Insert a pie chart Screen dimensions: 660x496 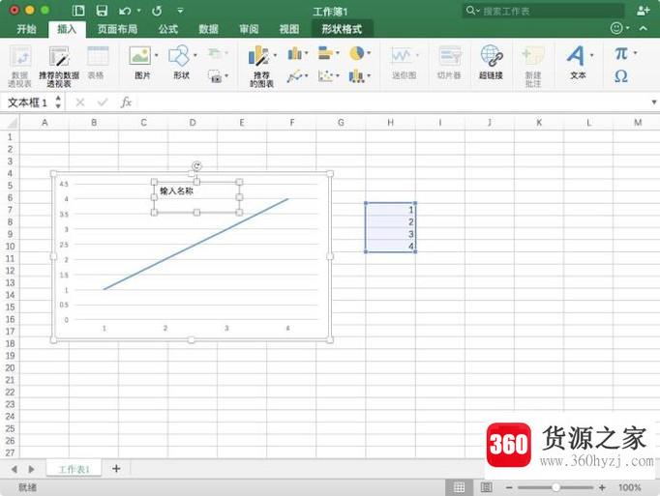point(357,53)
